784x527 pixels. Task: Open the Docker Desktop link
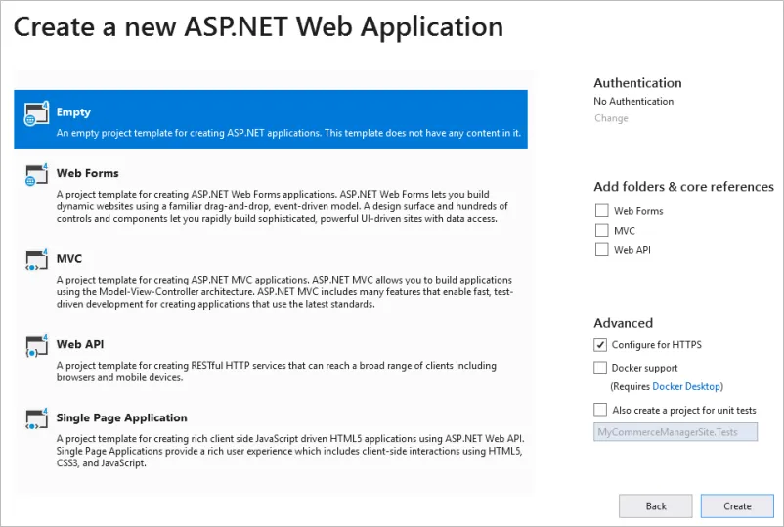686,386
